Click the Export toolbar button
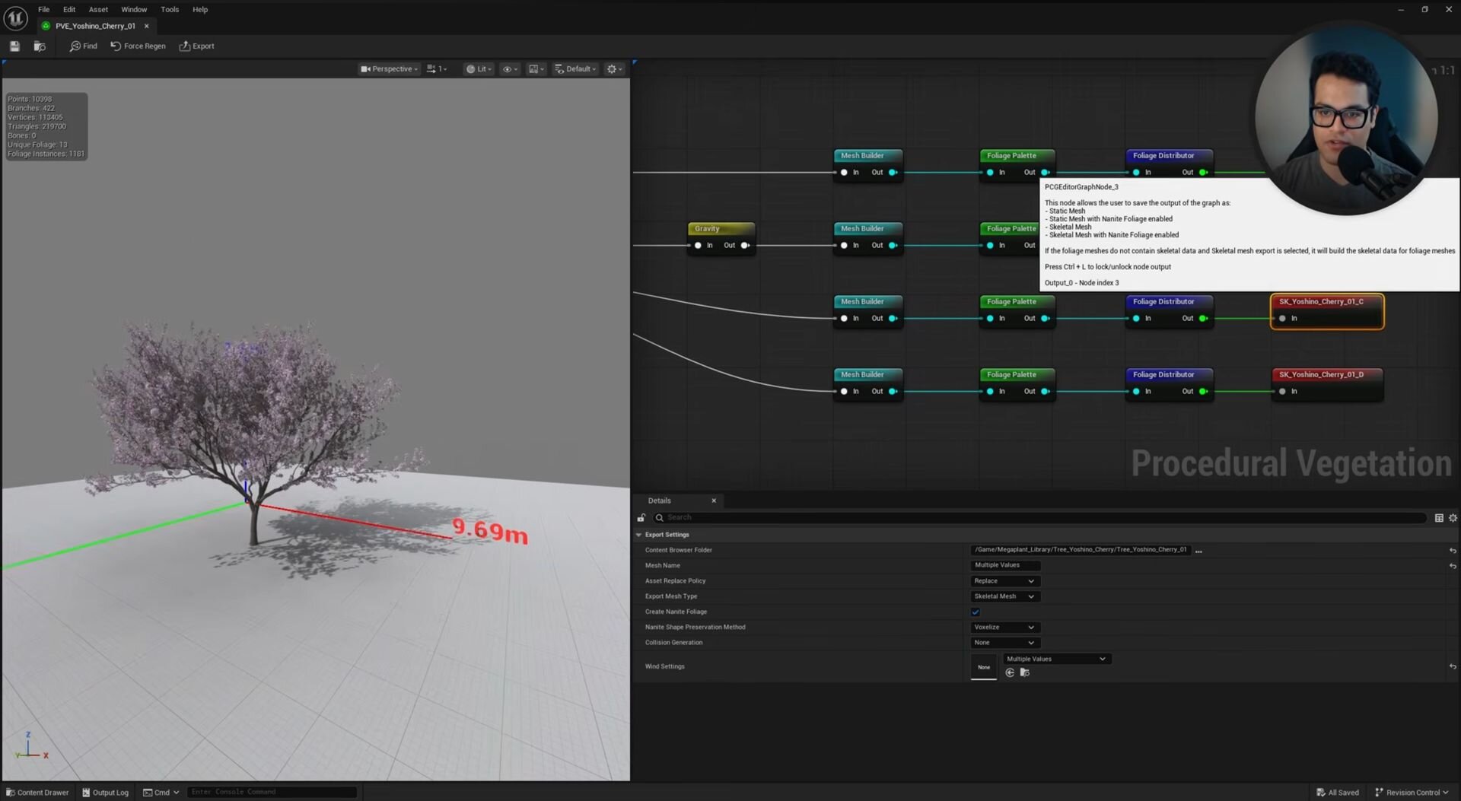 [x=196, y=46]
